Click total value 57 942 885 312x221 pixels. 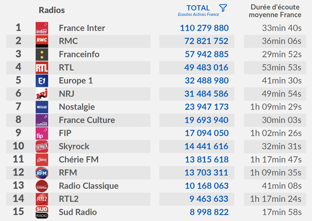click(x=207, y=54)
